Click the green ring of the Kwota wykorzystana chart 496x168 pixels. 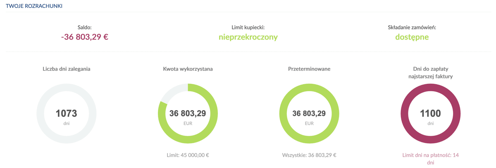[214, 114]
